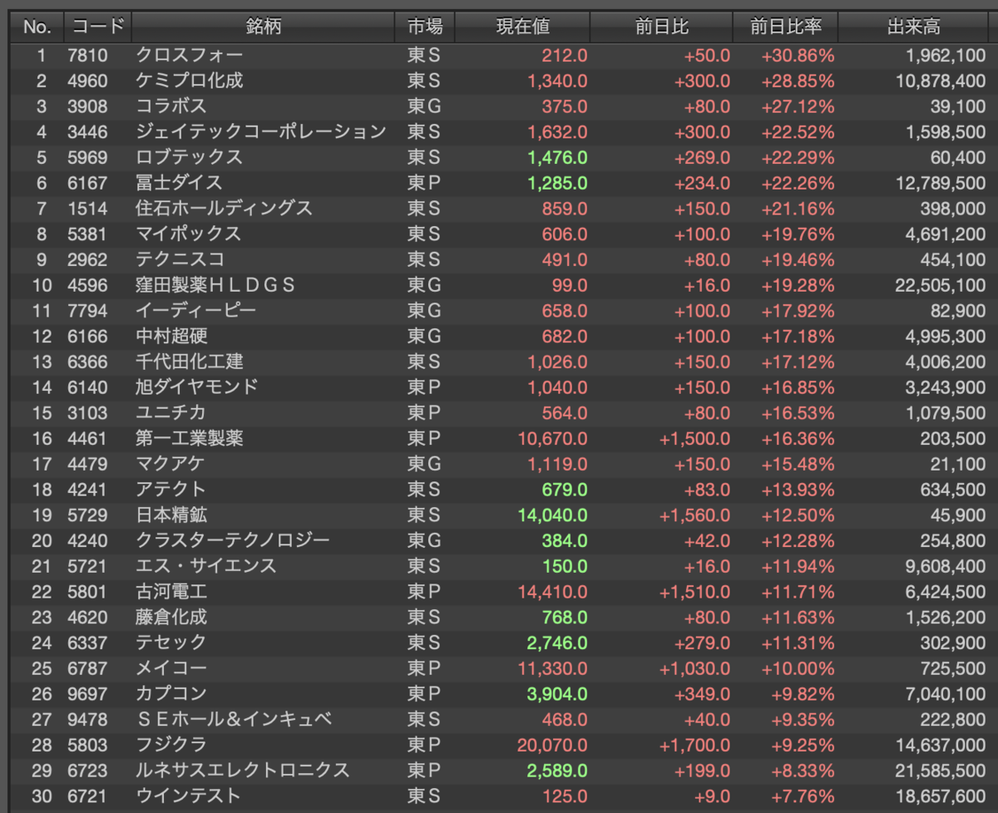998x813 pixels.
Task: Click the 市場 column header
Action: click(425, 27)
